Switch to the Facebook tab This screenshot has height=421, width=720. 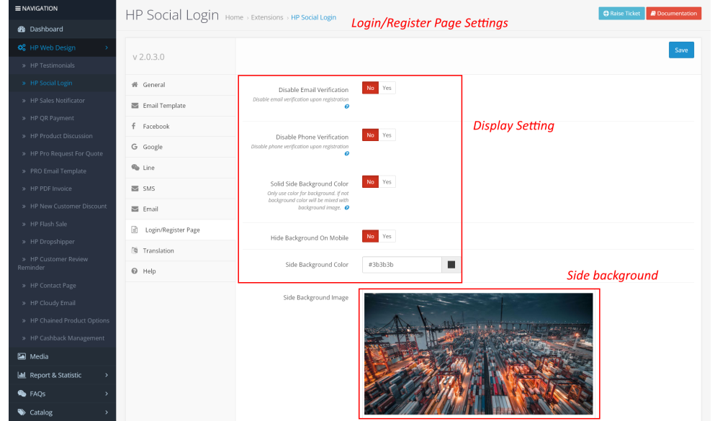181,126
